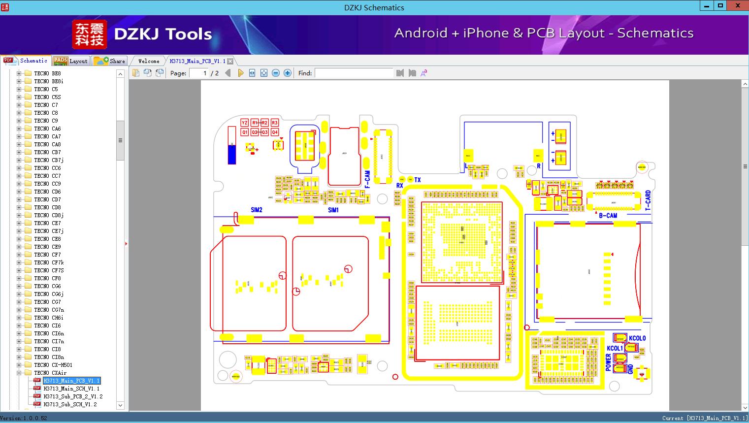
Task: Click the document viewer vertical scrollbar thumb
Action: 745,166
